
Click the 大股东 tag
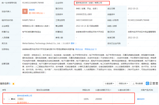point(21,99)
